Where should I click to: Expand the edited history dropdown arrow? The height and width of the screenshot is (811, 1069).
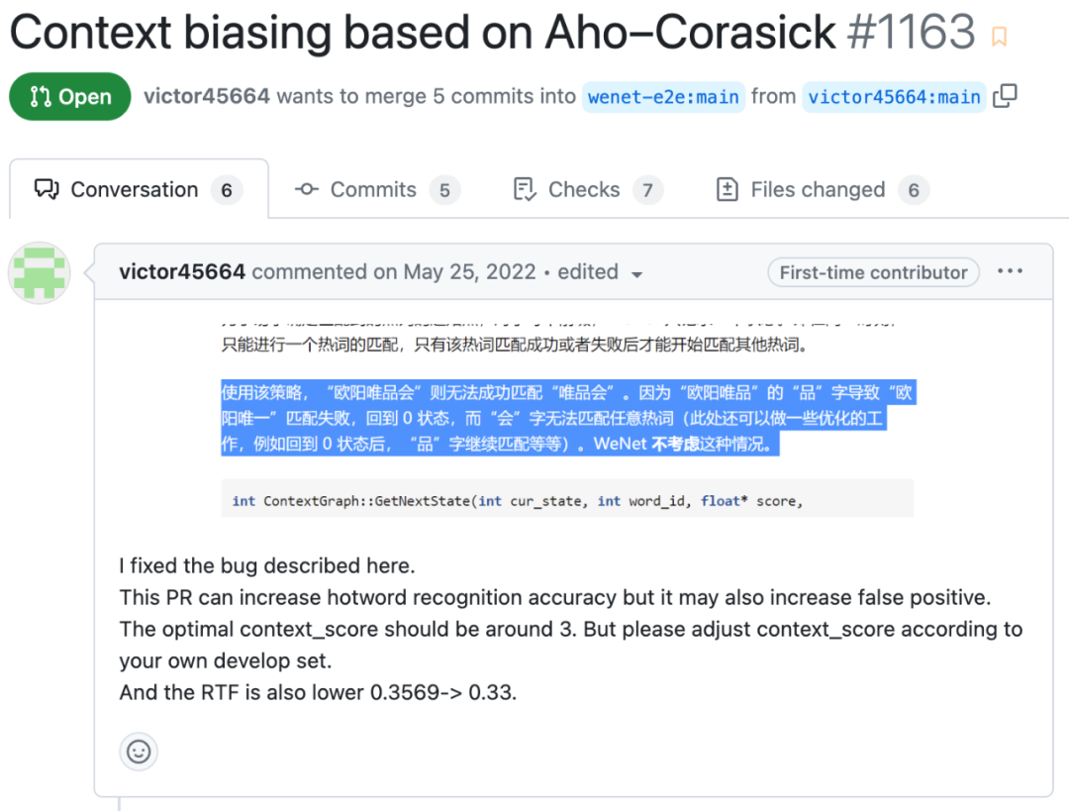[x=636, y=274]
